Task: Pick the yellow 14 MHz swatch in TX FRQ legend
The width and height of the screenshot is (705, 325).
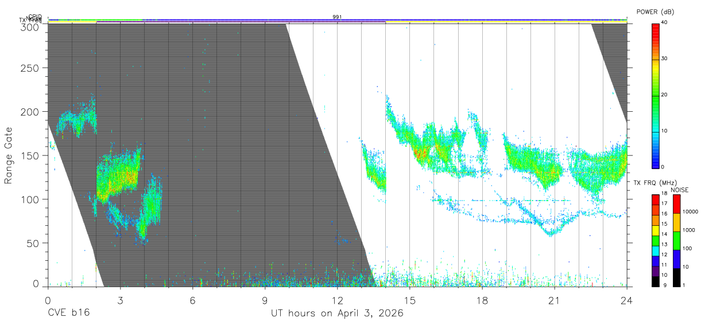Action: coord(655,230)
